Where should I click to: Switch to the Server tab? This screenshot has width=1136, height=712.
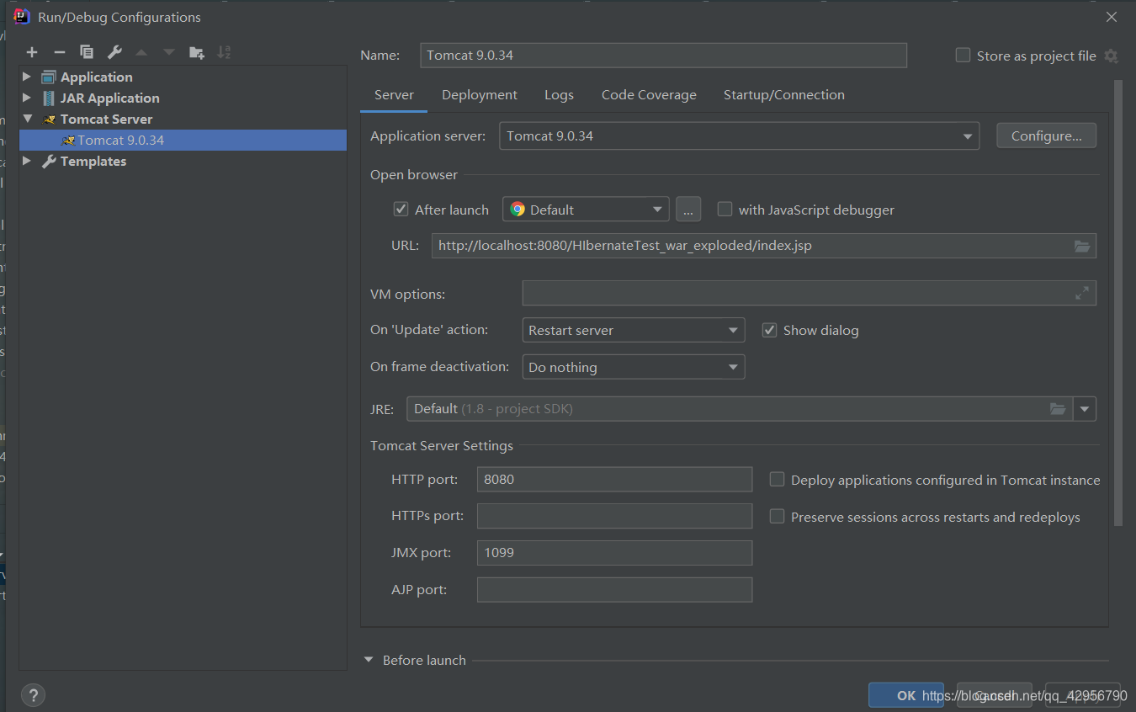point(394,94)
